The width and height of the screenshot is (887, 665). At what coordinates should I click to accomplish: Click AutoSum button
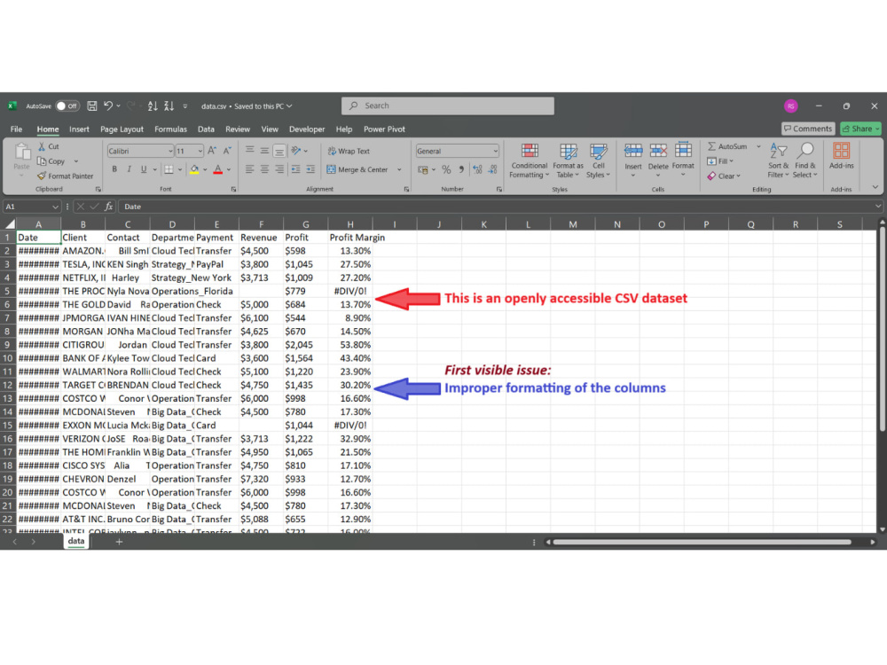click(727, 146)
